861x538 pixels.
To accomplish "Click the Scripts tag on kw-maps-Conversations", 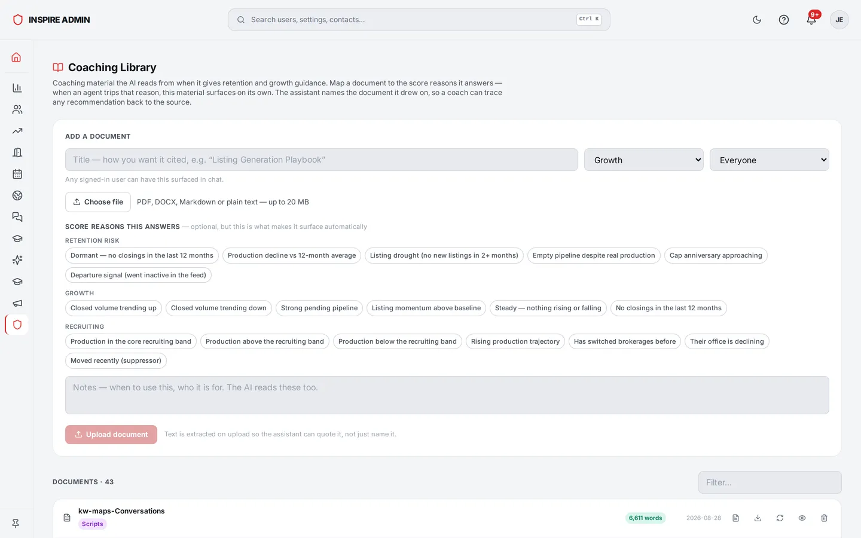I will coord(93,524).
